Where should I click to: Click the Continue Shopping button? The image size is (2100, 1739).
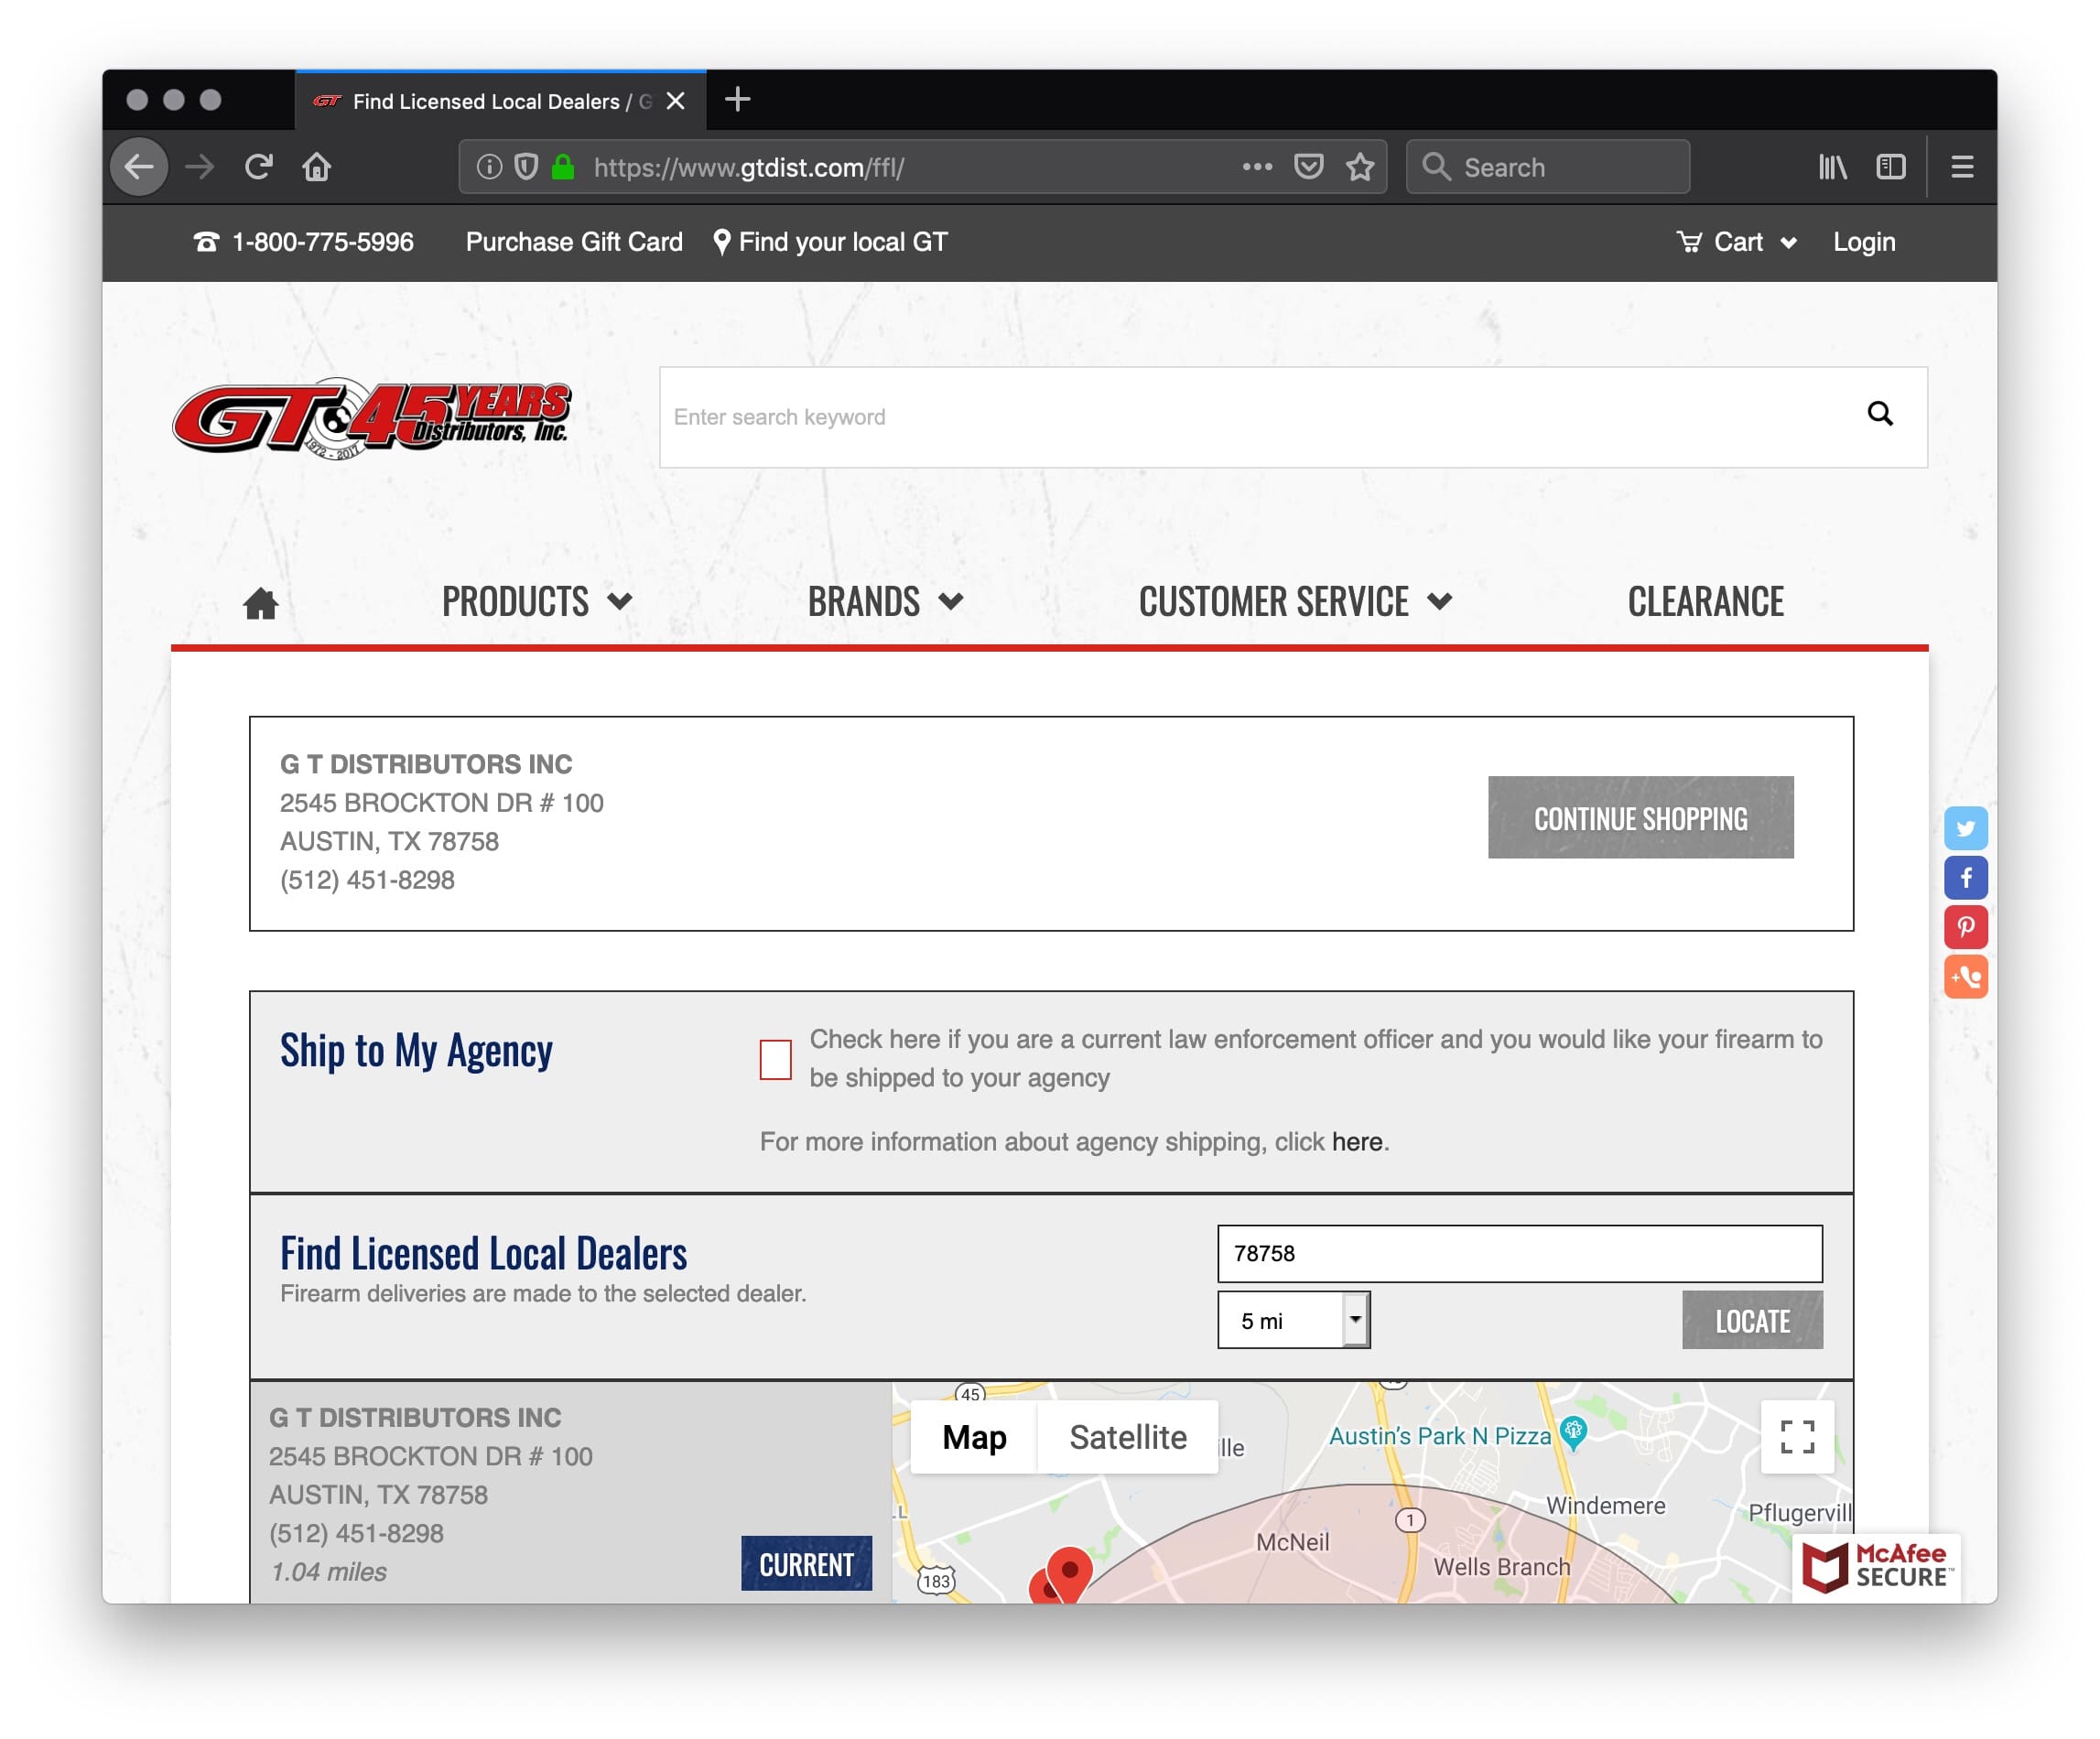1640,817
